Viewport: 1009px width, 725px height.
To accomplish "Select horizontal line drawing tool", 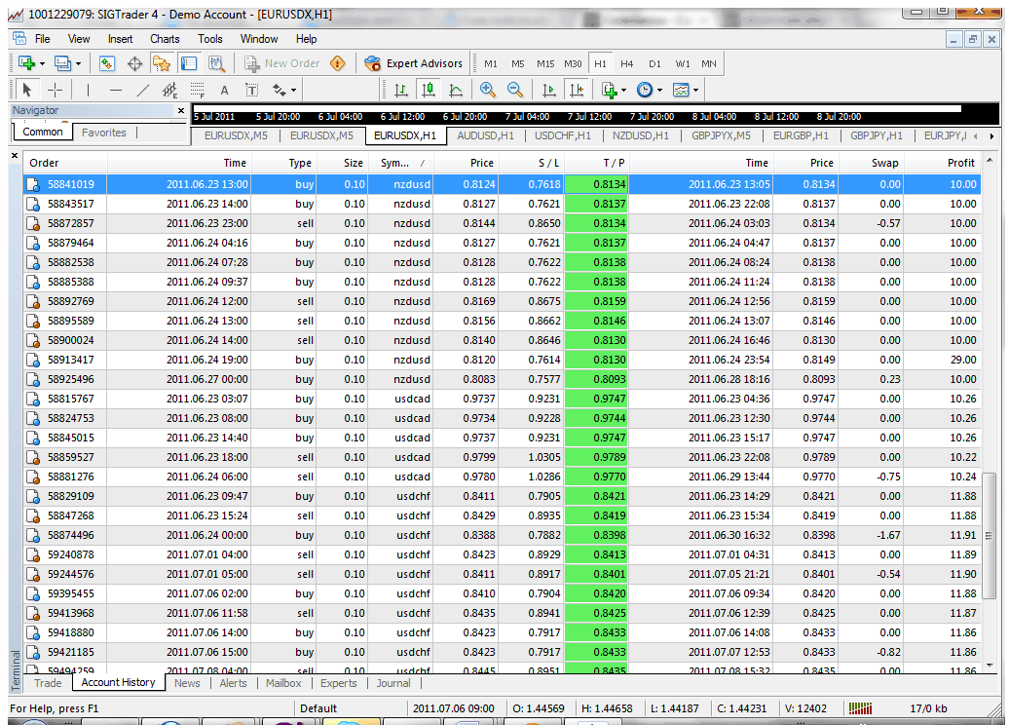I will point(115,91).
